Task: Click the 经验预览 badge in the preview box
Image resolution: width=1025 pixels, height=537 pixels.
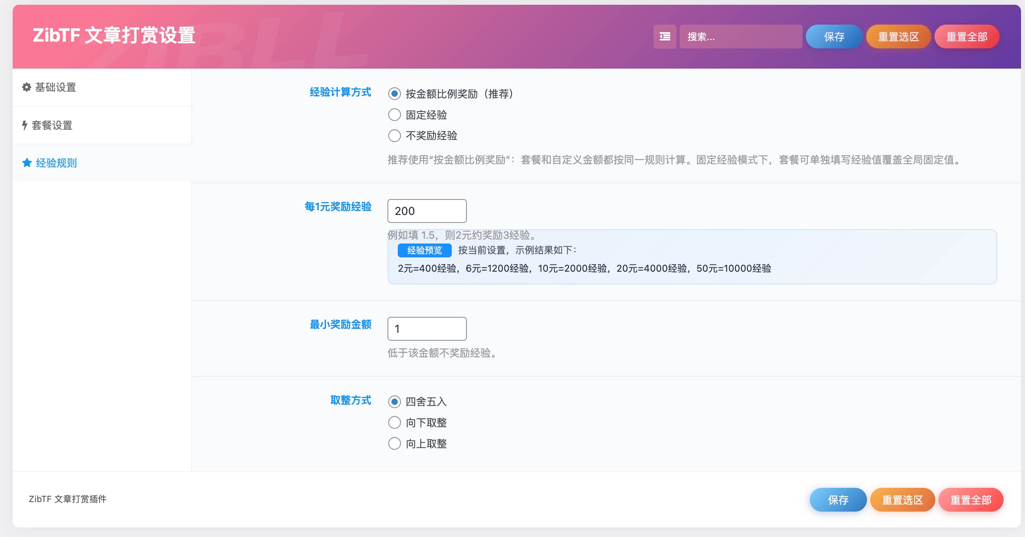Action: tap(424, 250)
